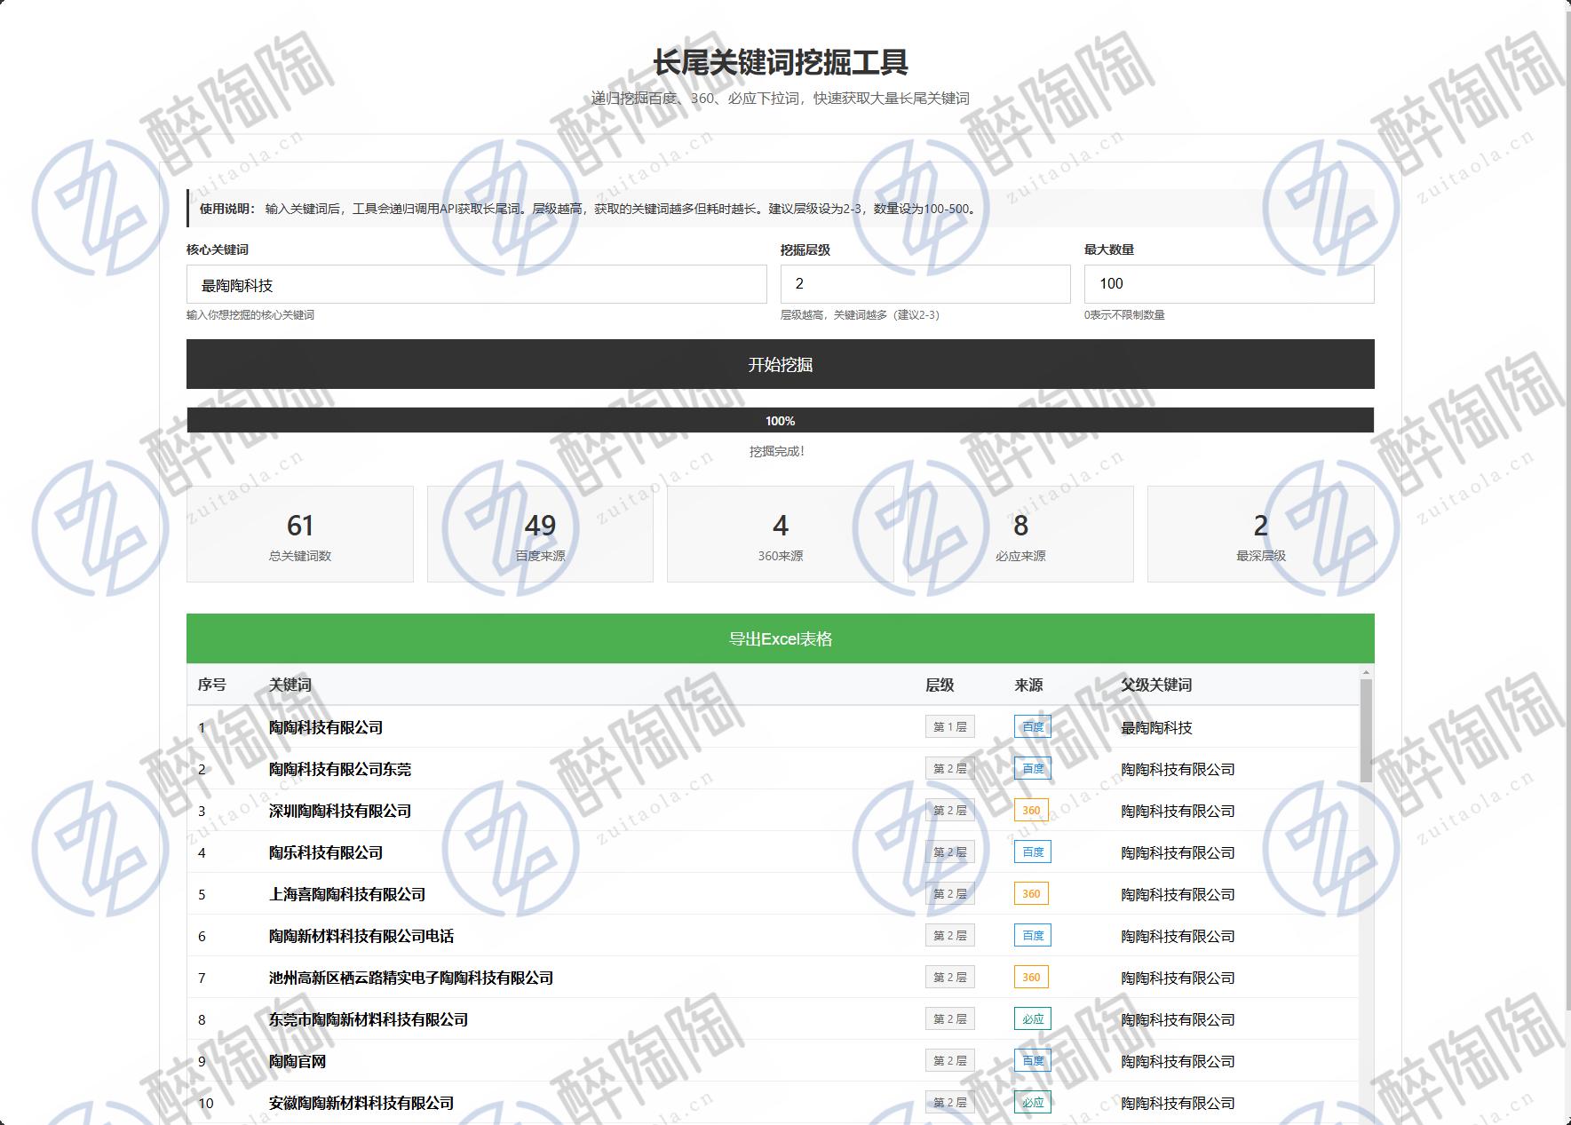Viewport: 1571px width, 1125px height.
Task: Click the 最大数量 number input
Action: (x=1228, y=284)
